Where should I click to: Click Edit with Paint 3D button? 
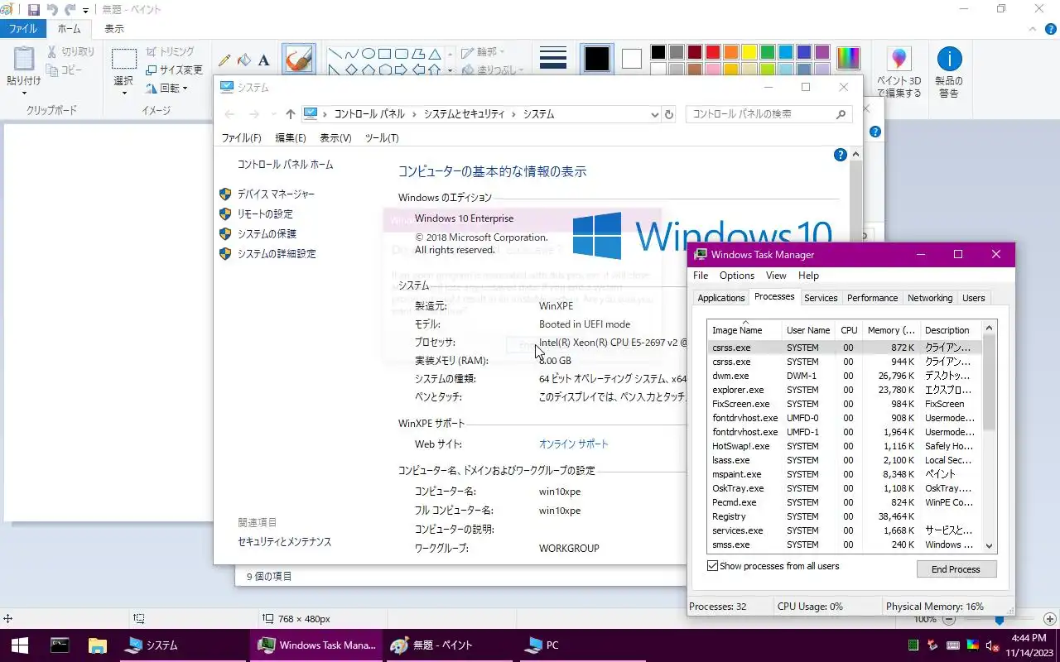(x=899, y=73)
